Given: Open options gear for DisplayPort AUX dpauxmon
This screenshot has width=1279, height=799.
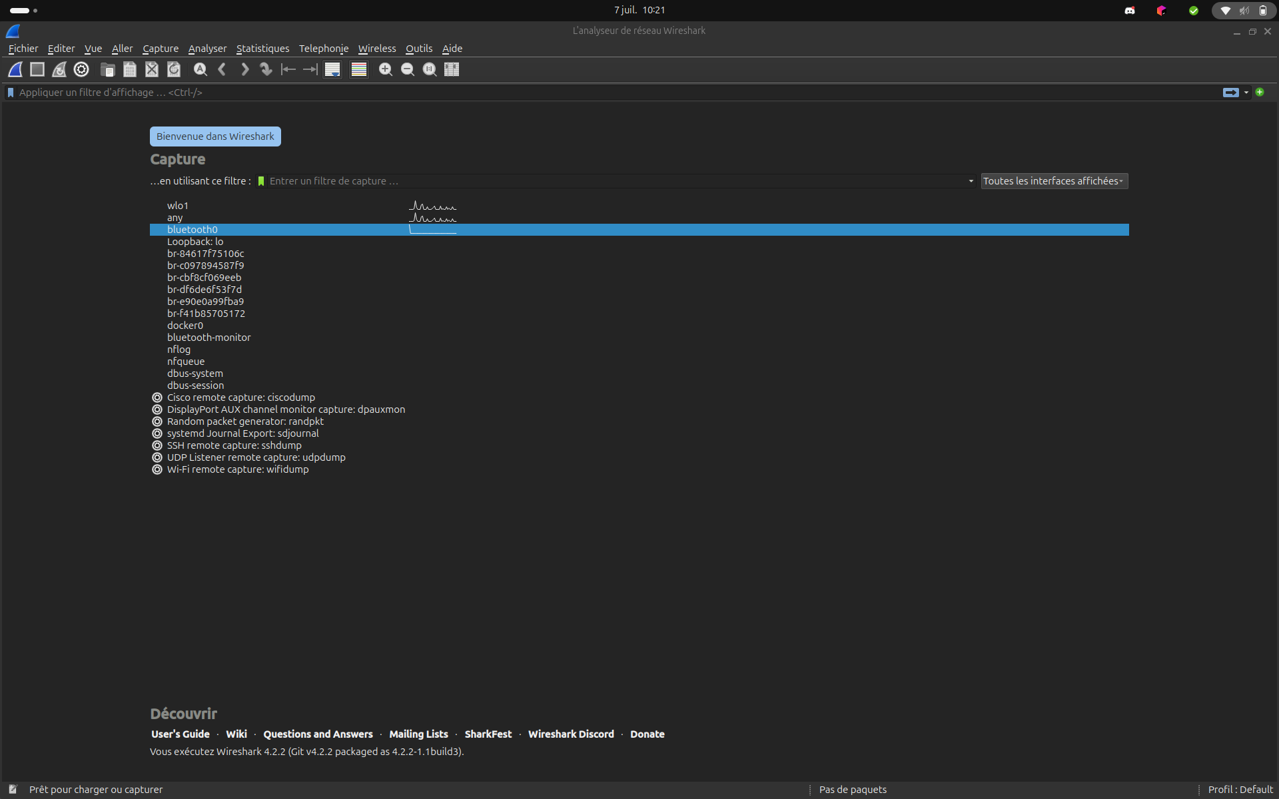Looking at the screenshot, I should tap(157, 409).
